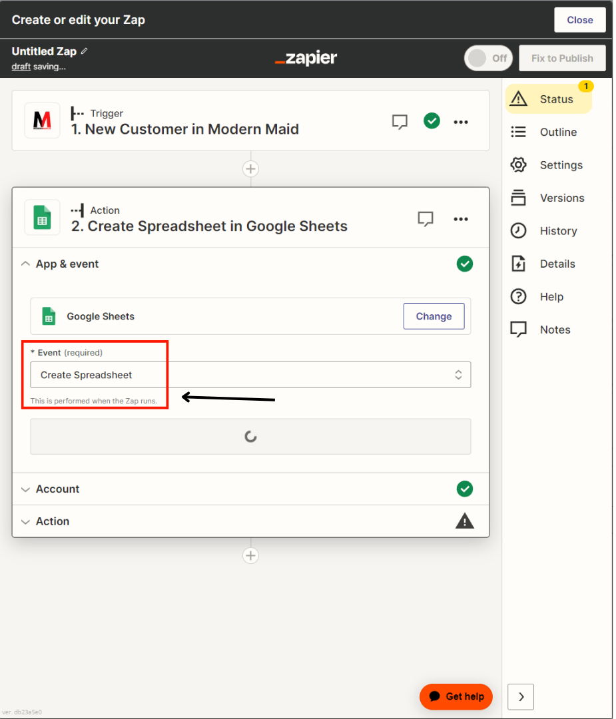The height and width of the screenshot is (719, 616).
Task: Expand the Action section
Action: click(x=52, y=521)
